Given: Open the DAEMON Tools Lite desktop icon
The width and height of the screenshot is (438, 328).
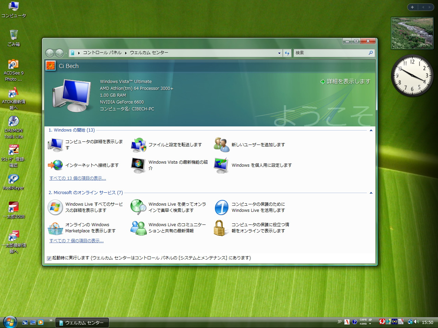Looking at the screenshot, I should click(14, 122).
